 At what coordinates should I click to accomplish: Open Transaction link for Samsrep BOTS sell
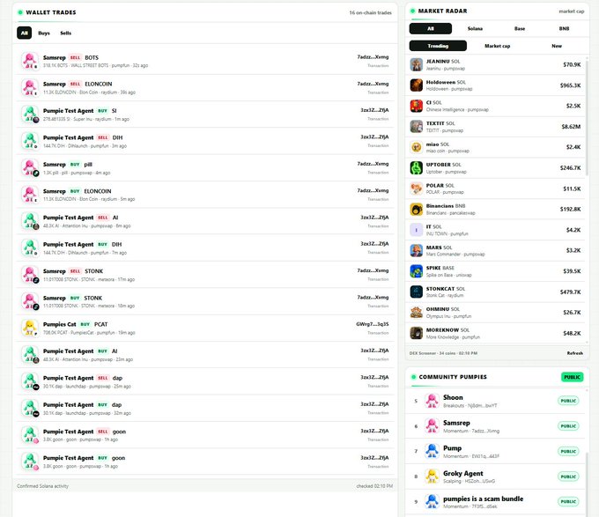point(378,66)
